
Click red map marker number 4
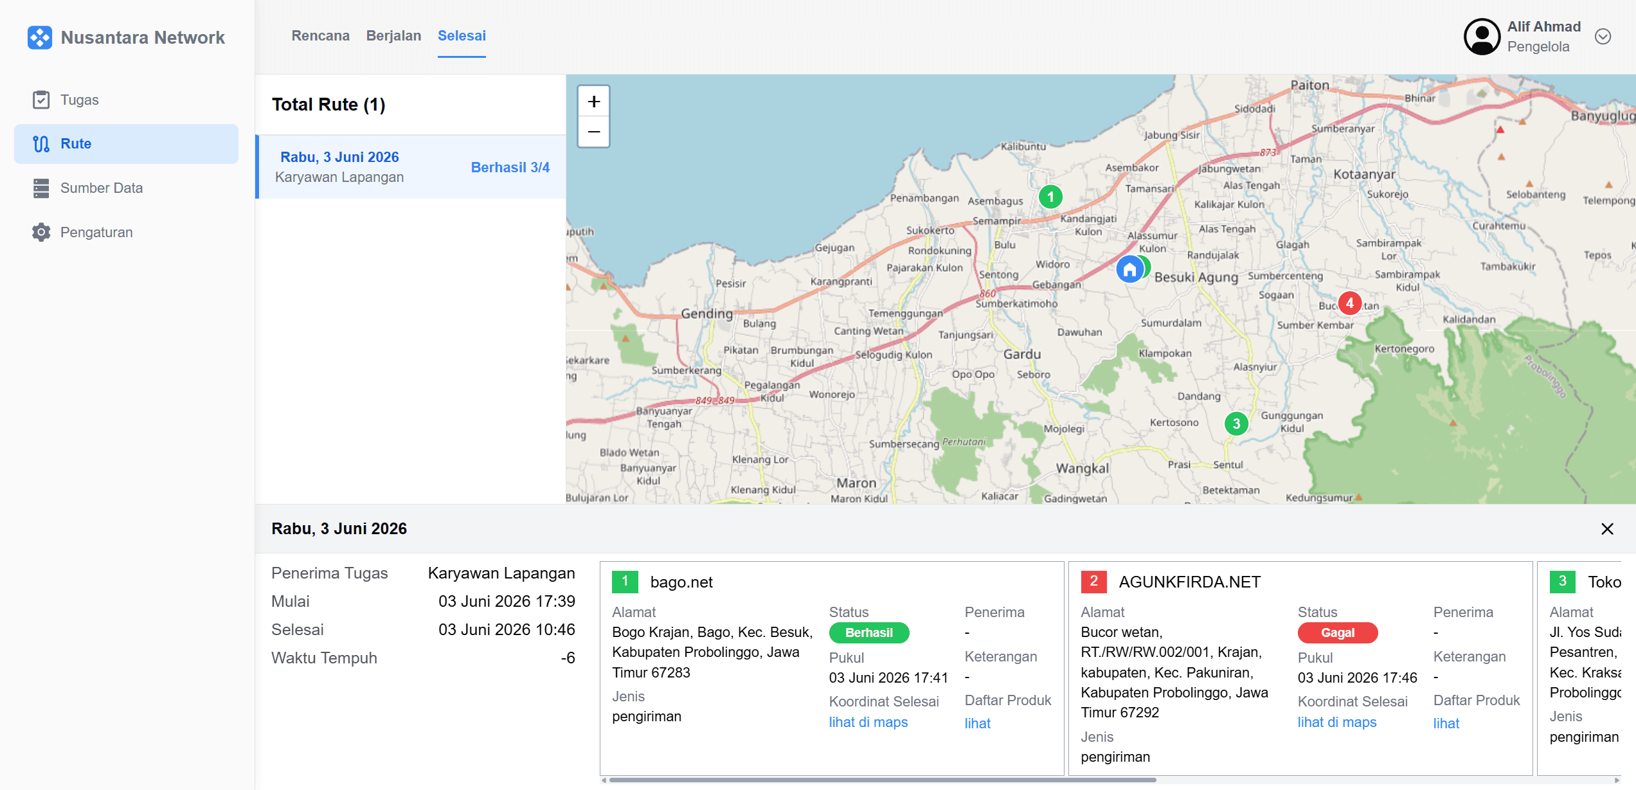(1349, 303)
